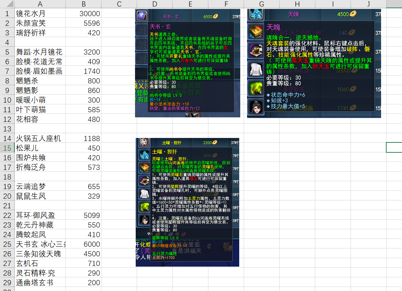Click the cell with value 409
402x291 pixels.
click(x=84, y=61)
